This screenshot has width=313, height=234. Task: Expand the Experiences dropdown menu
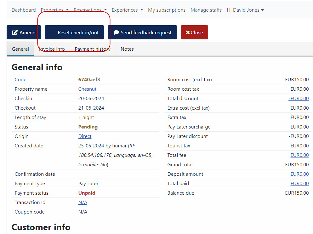click(x=127, y=10)
